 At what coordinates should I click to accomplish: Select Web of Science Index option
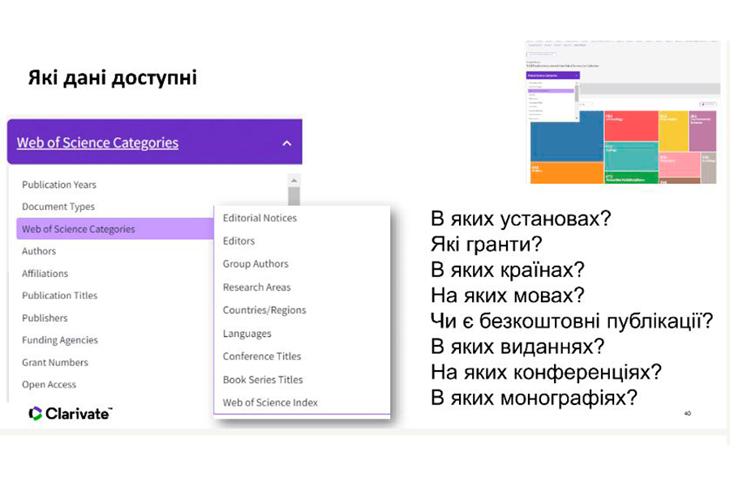270,403
